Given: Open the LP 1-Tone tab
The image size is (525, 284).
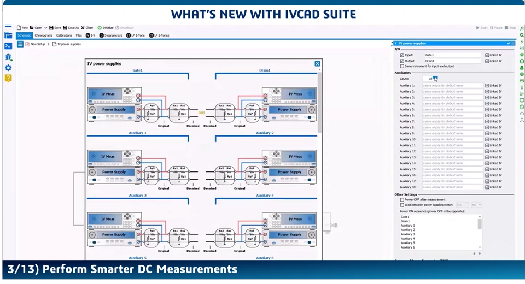Looking at the screenshot, I should 136,35.
